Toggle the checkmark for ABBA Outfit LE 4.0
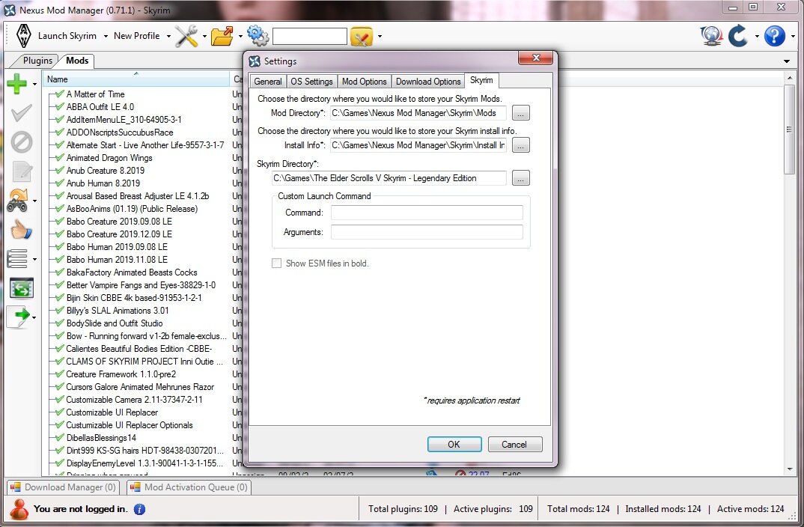Screen dimensions: 804x527 [60, 107]
